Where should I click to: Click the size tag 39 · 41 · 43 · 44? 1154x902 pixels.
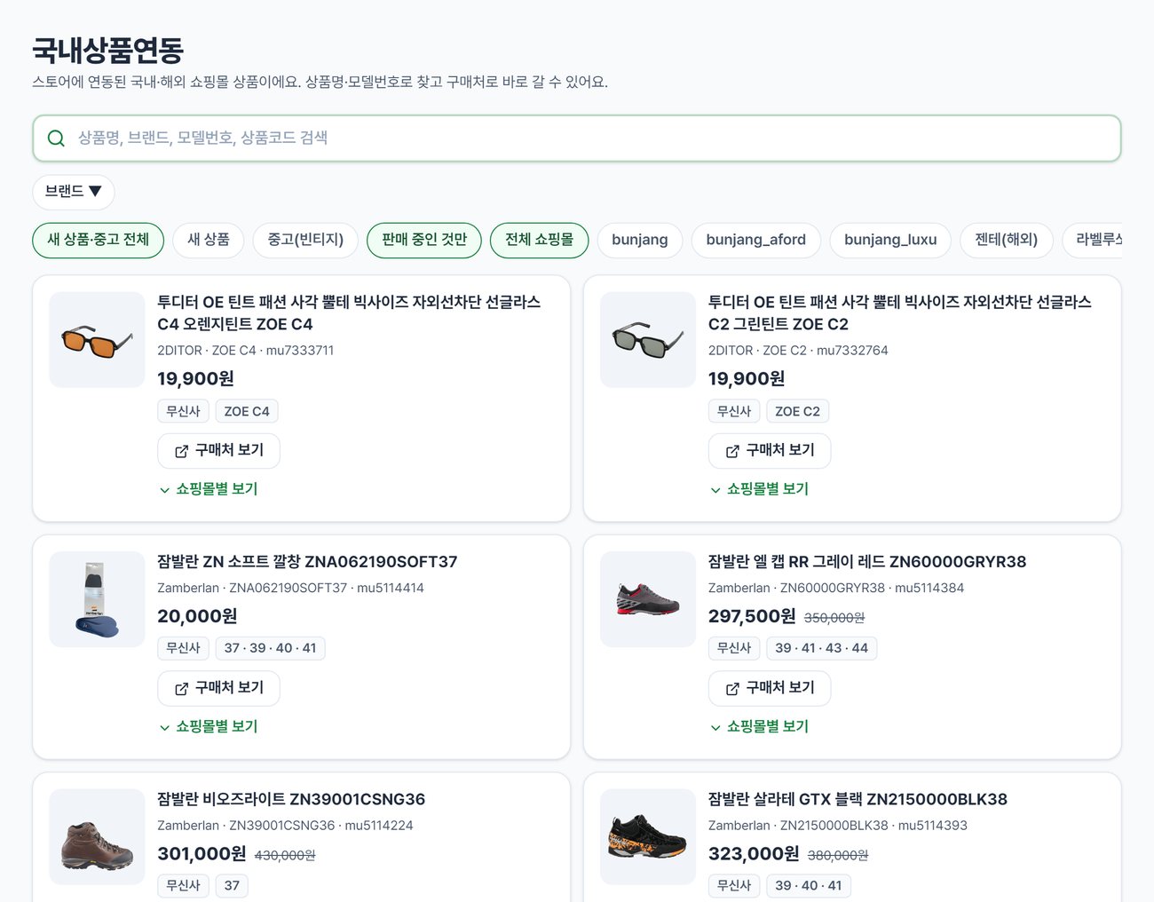tap(822, 649)
